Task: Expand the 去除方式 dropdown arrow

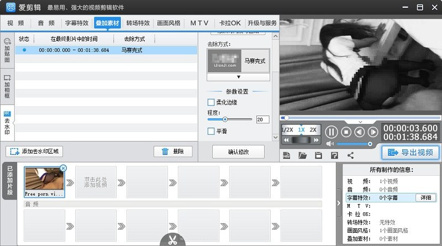Action: tap(239, 77)
